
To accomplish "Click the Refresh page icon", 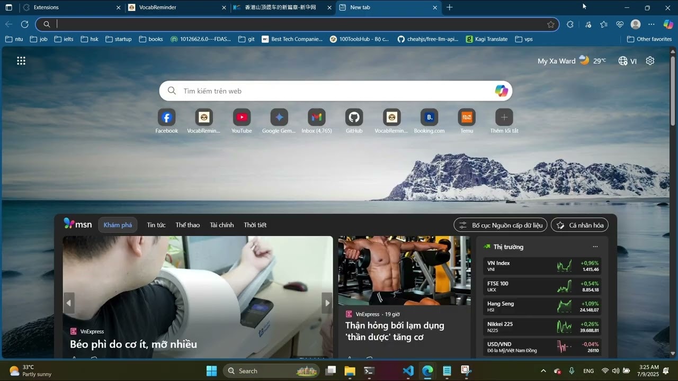I will point(24,24).
